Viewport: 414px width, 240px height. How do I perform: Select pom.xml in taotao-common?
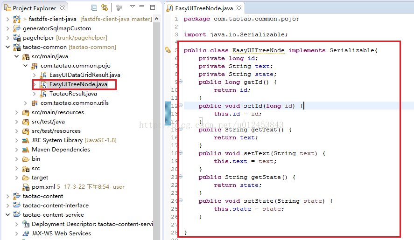pyautogui.click(x=43, y=187)
